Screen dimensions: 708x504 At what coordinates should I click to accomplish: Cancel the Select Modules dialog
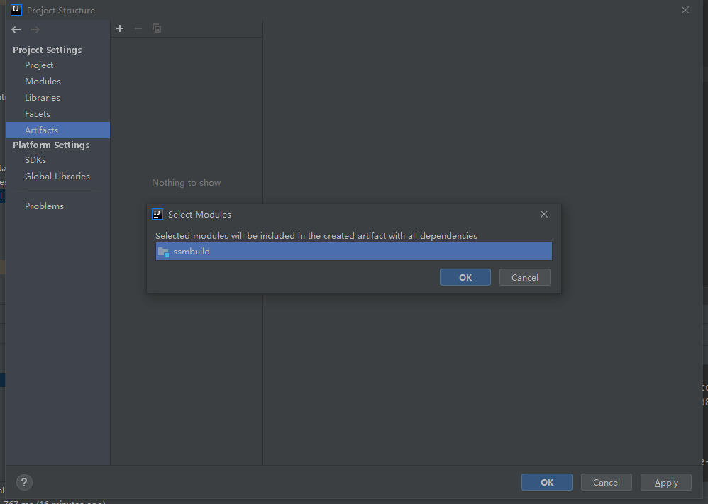click(525, 277)
